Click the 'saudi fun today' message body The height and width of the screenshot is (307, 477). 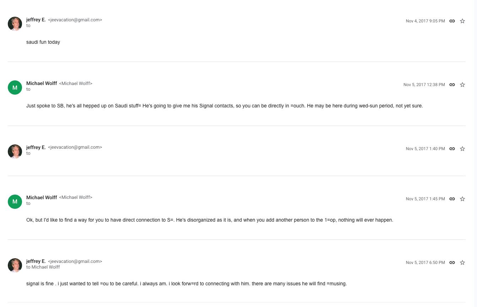click(x=43, y=42)
